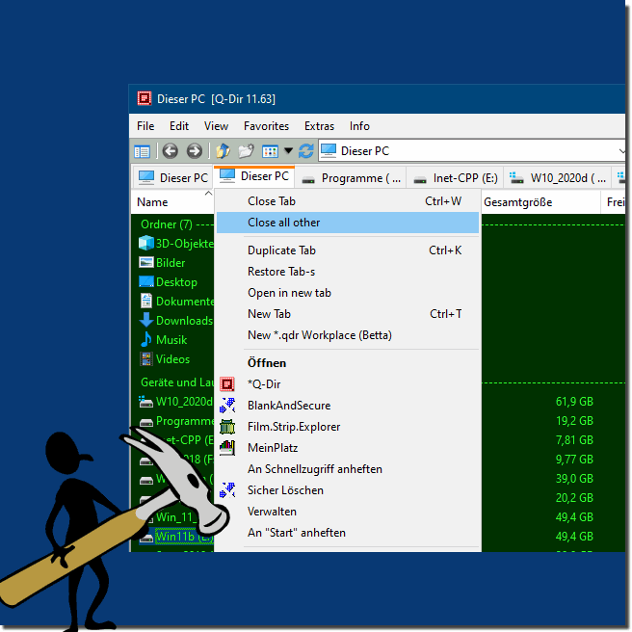This screenshot has height=632, width=632.
Task: Select Film.Strip.Explorer entry
Action: [x=348, y=427]
